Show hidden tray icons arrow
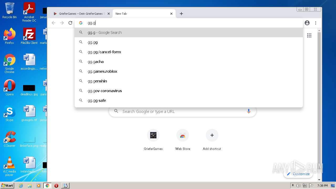This screenshot has width=336, height=189. [293, 186]
